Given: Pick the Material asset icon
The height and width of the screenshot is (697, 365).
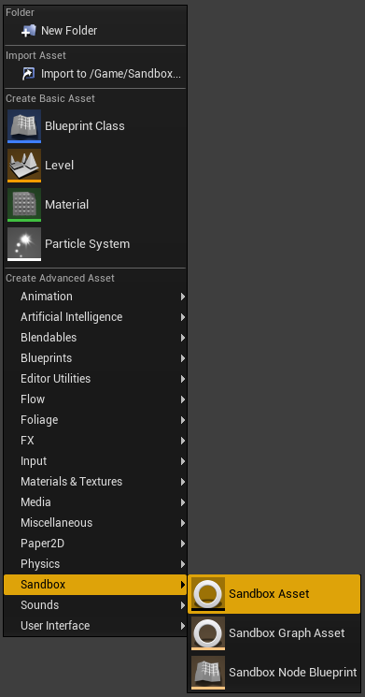Looking at the screenshot, I should (x=24, y=205).
